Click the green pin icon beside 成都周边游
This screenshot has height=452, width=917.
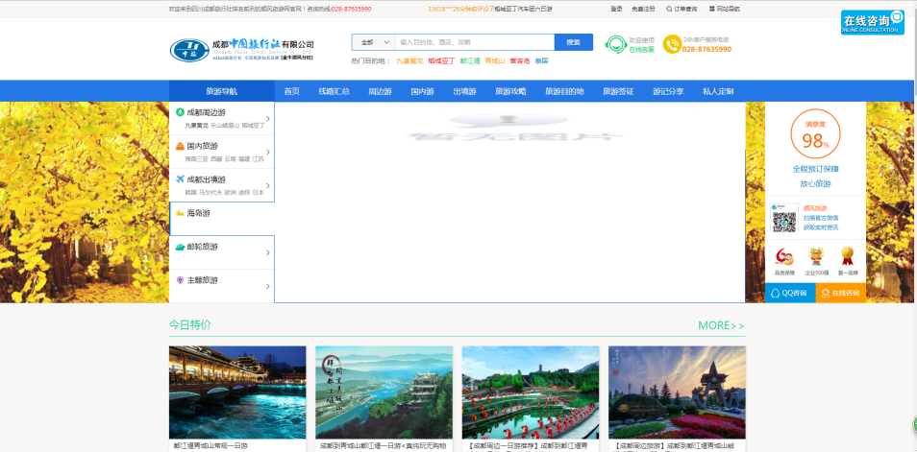pos(179,112)
